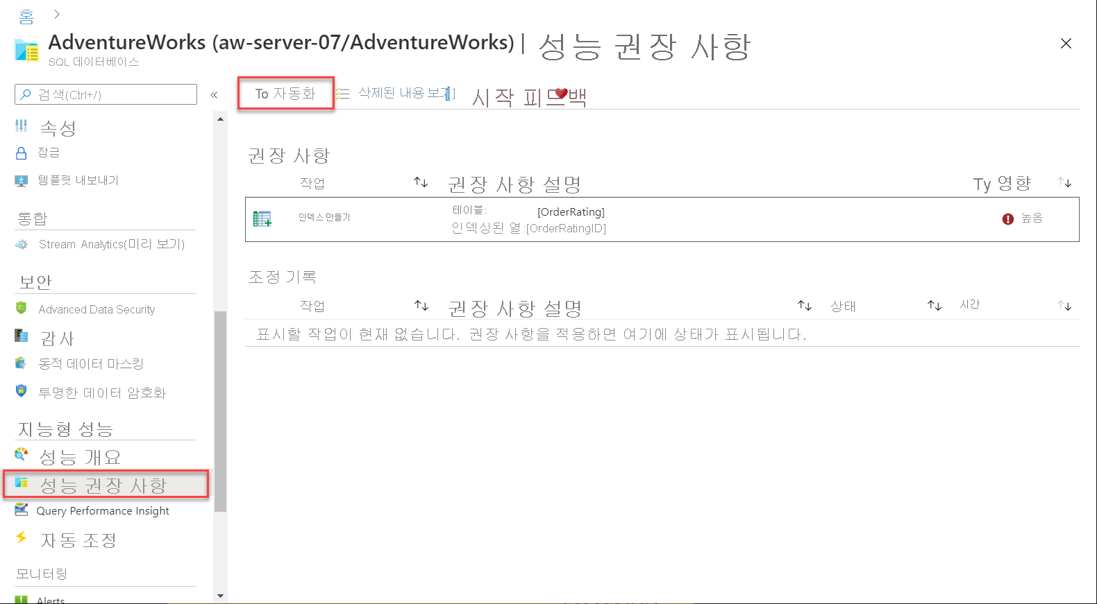The image size is (1097, 604).
Task: Click the breadcrumb chevron after 홈
Action: pos(57,14)
